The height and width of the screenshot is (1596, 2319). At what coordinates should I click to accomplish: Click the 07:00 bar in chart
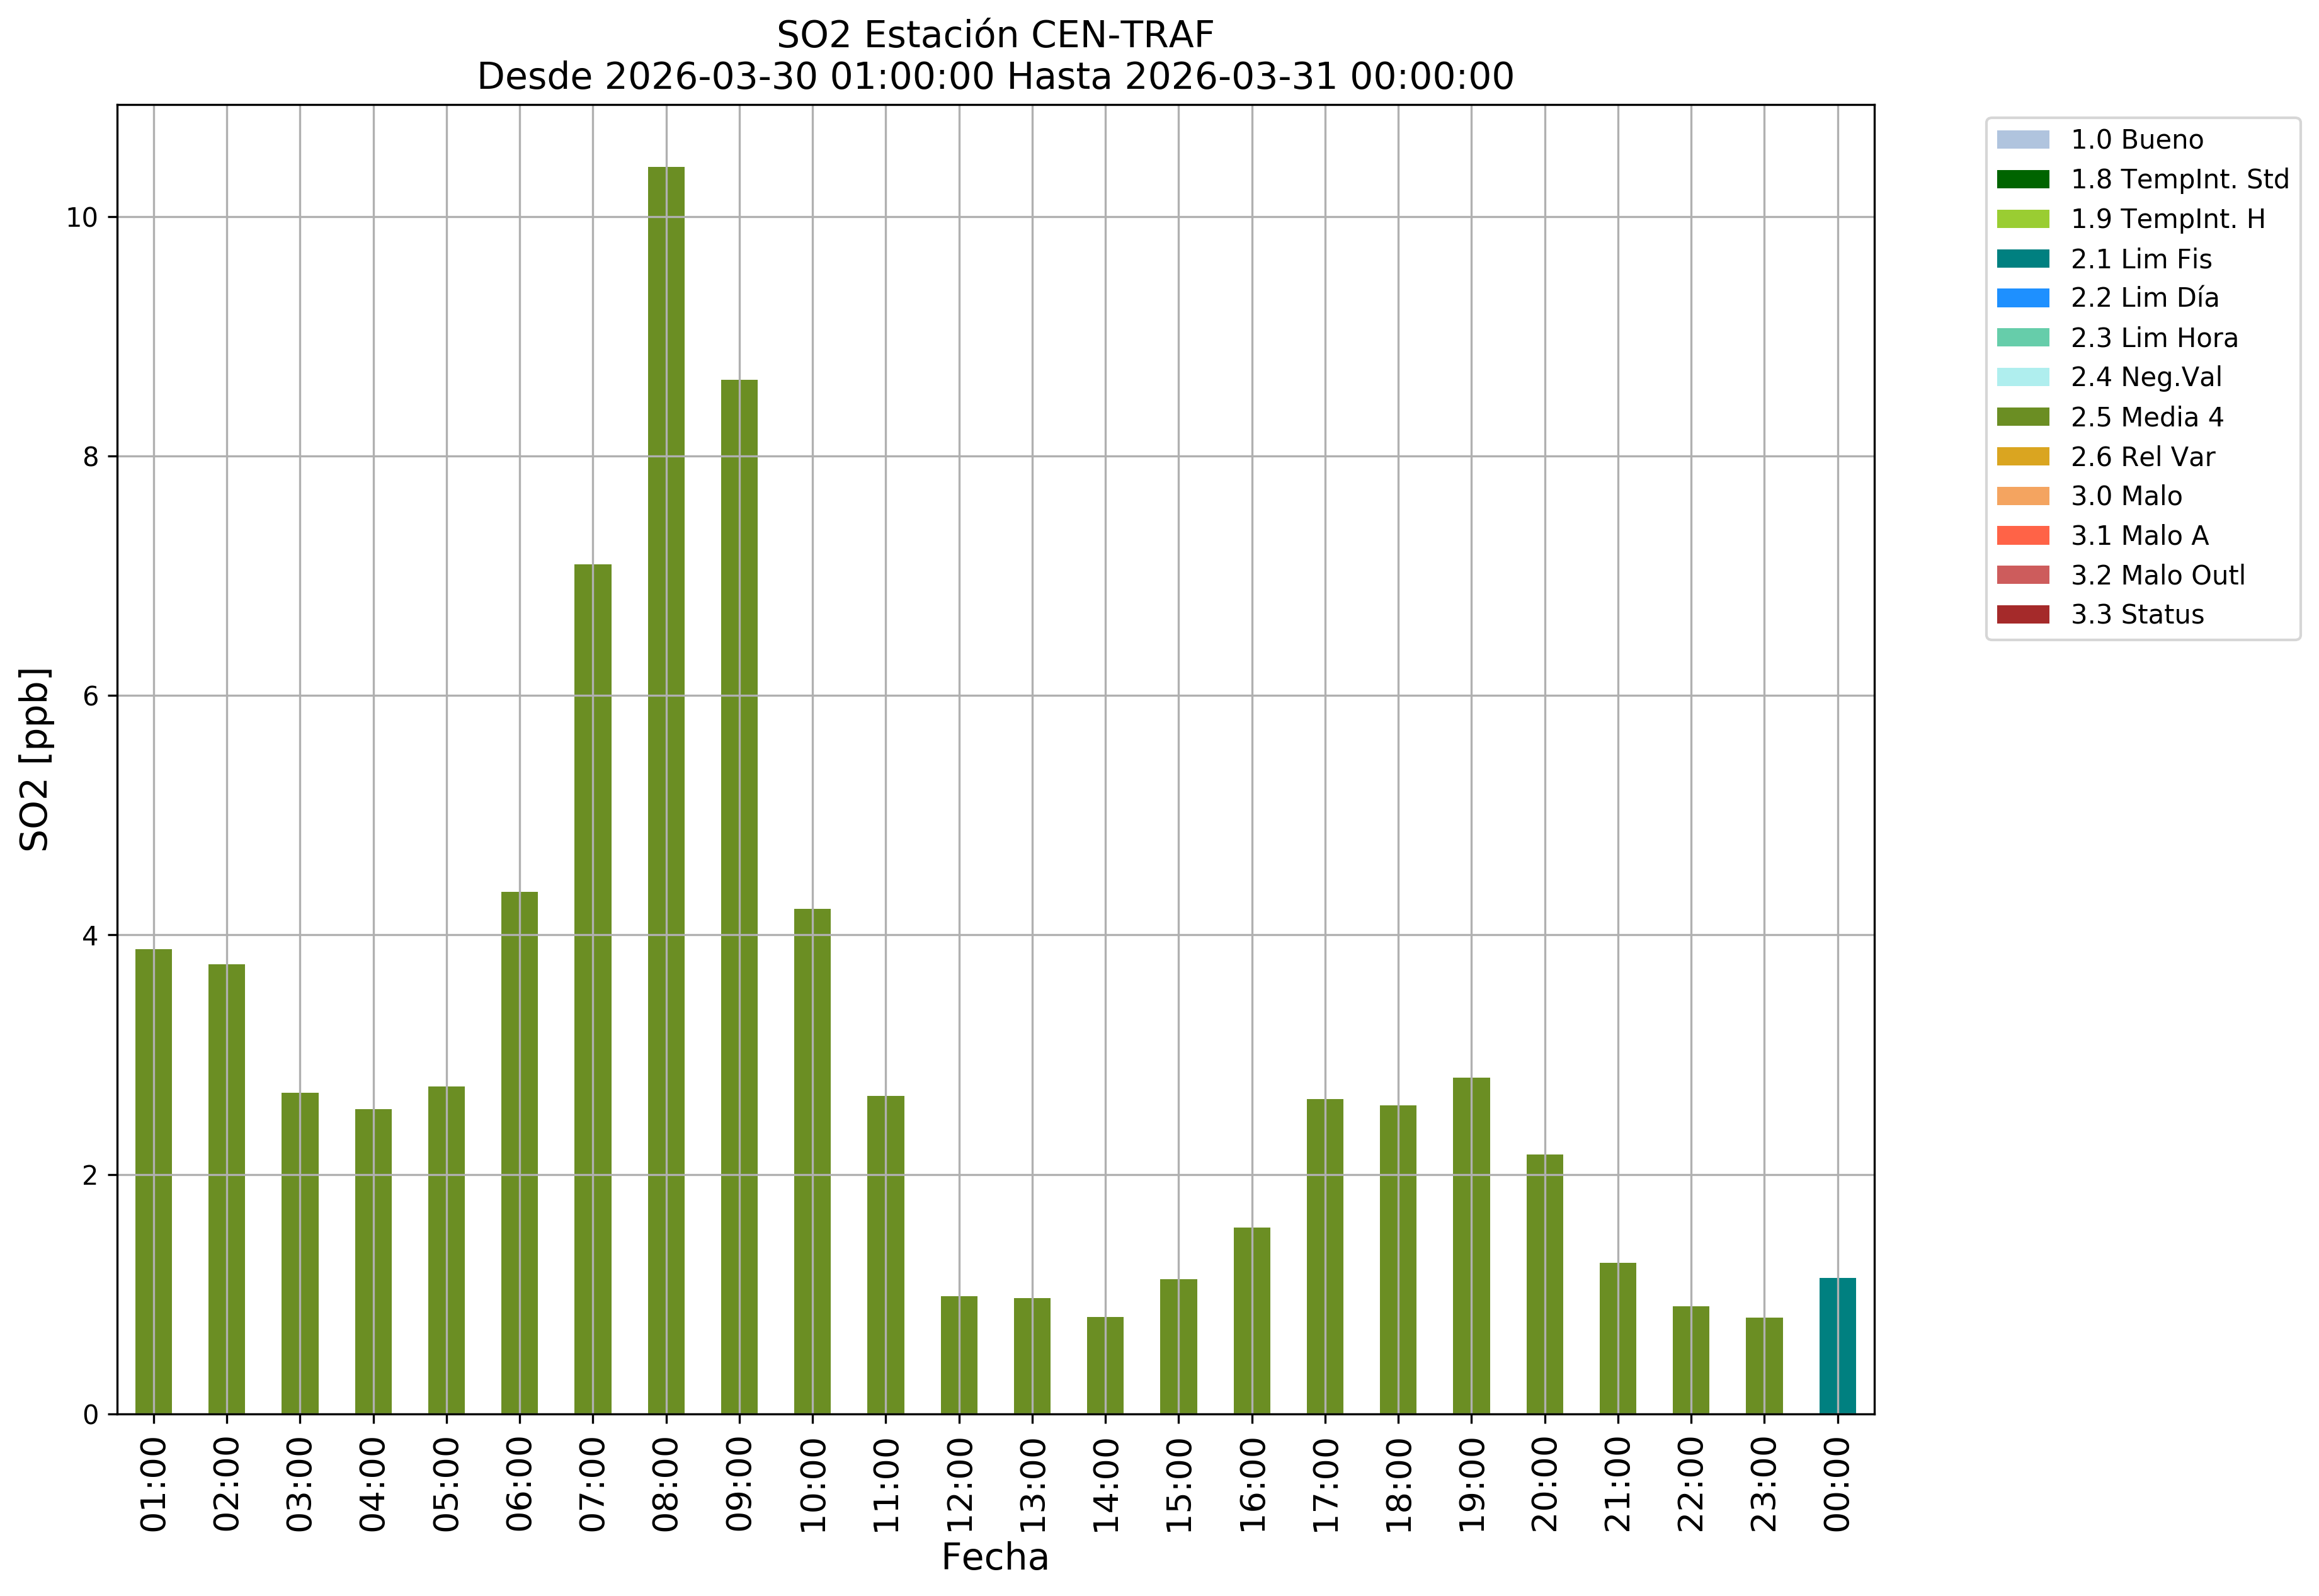593,989
